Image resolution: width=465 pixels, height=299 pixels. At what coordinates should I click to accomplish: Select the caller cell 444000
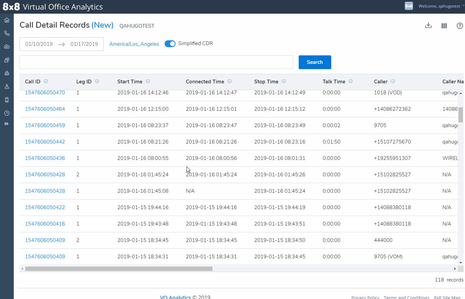[x=383, y=240]
